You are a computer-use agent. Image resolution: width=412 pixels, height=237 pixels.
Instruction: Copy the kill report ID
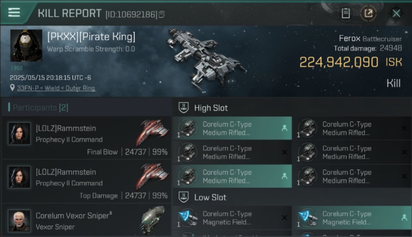pos(162,15)
